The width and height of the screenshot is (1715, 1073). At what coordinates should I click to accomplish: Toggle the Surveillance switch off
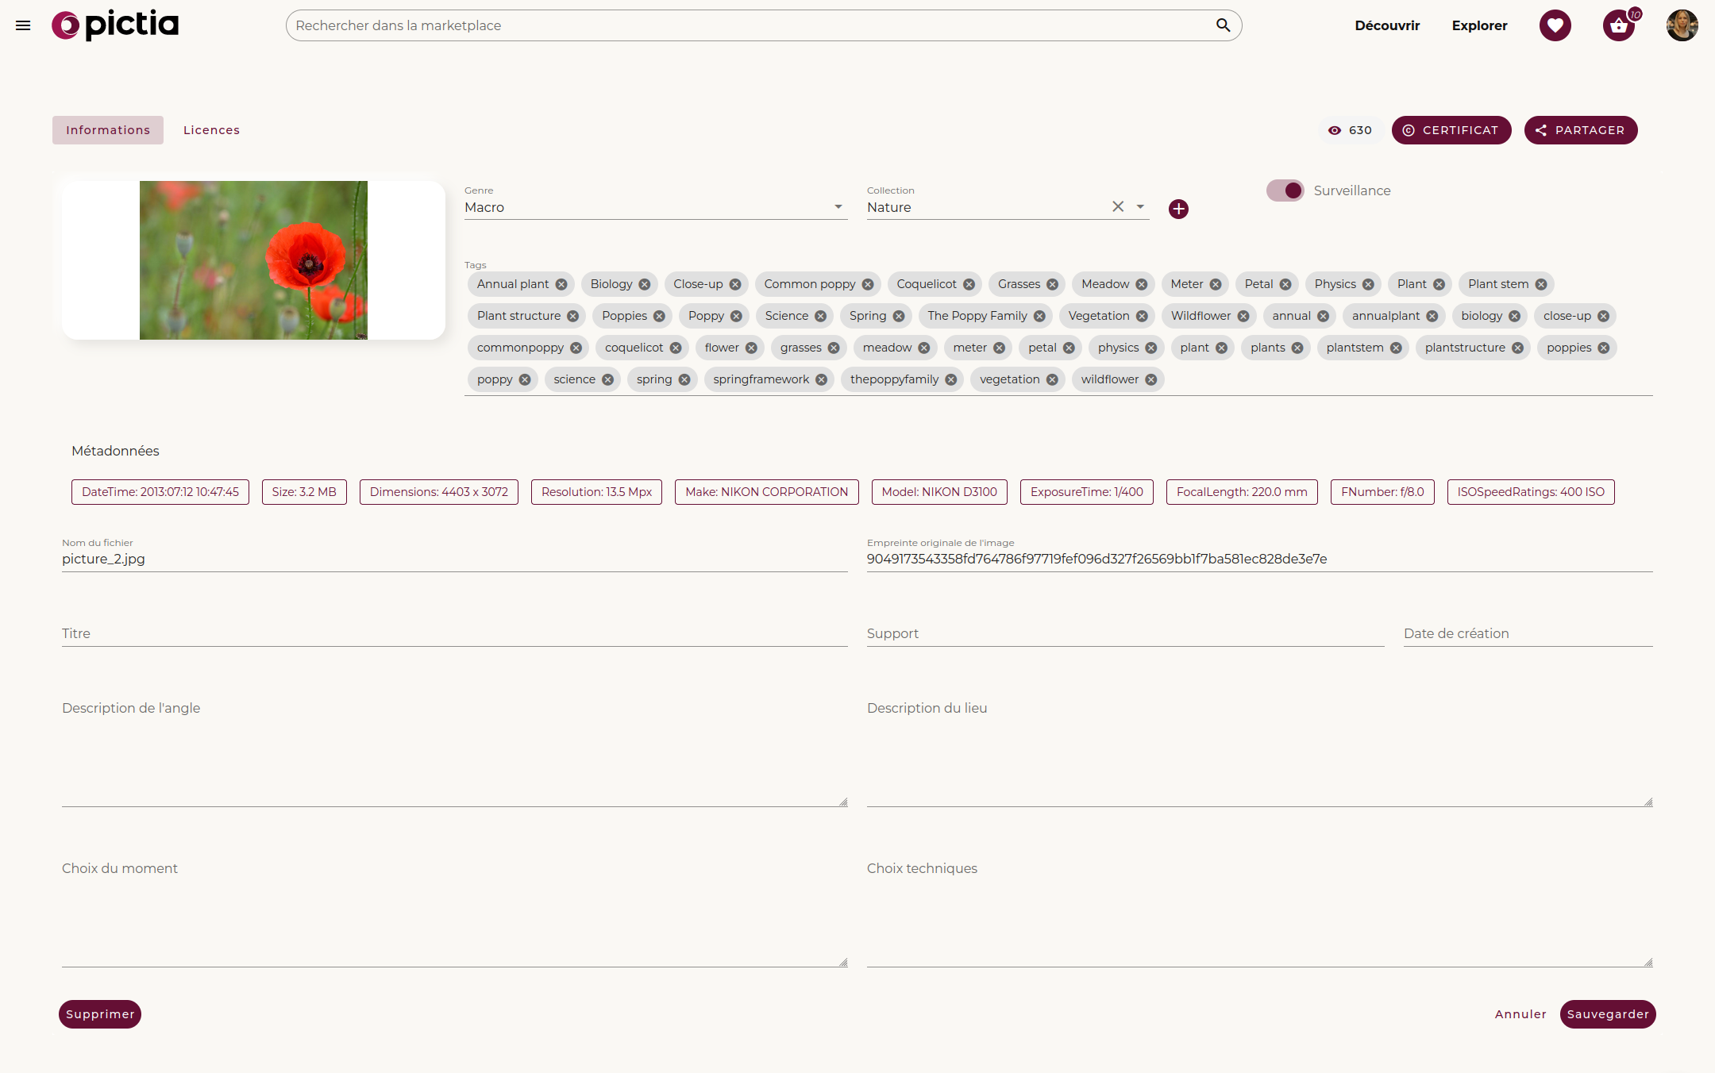pyautogui.click(x=1285, y=190)
